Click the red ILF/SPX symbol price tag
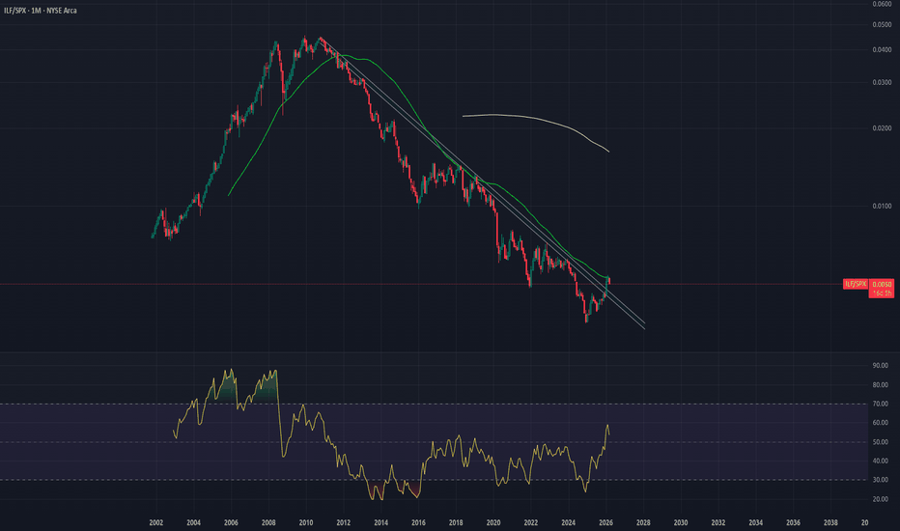Viewport: 900px width, 531px height. click(856, 284)
